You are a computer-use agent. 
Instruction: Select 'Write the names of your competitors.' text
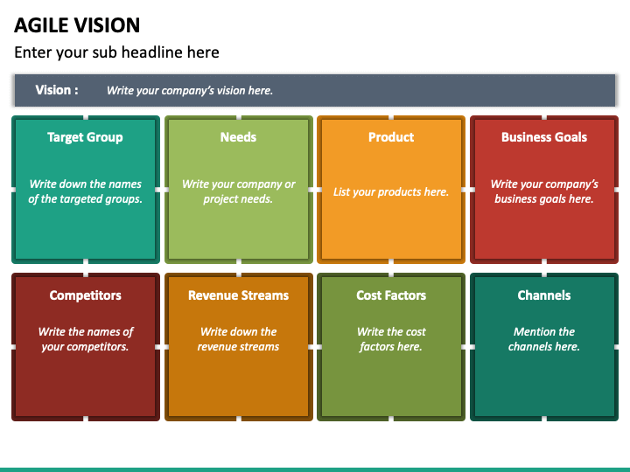pyautogui.click(x=85, y=339)
